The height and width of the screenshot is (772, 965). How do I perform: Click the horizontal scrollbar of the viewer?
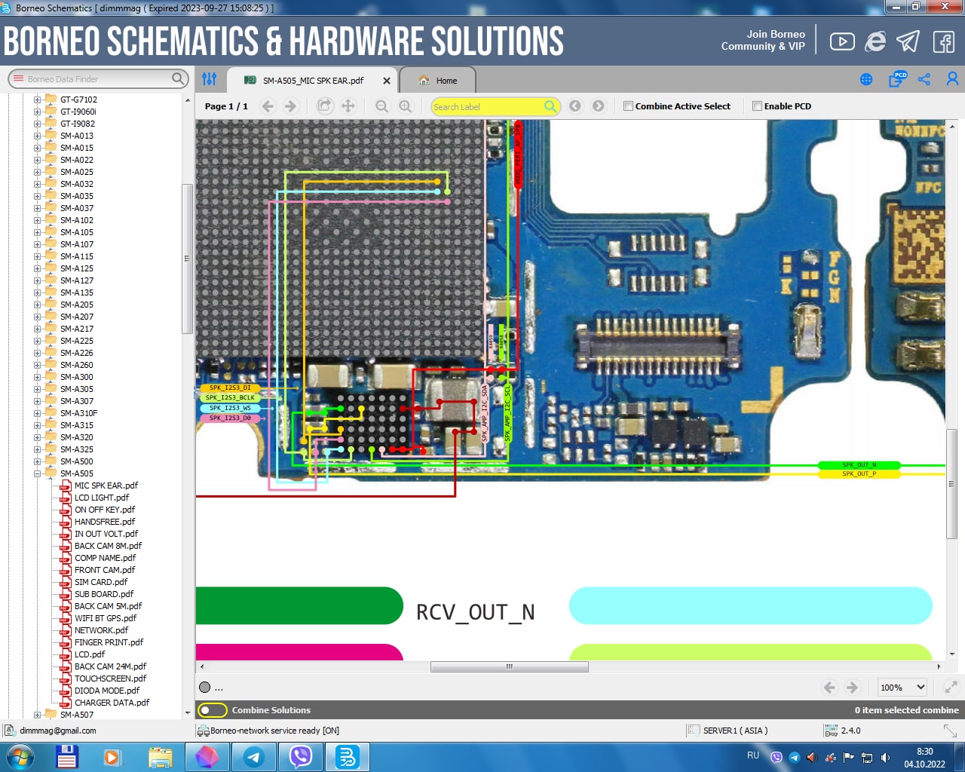[509, 666]
